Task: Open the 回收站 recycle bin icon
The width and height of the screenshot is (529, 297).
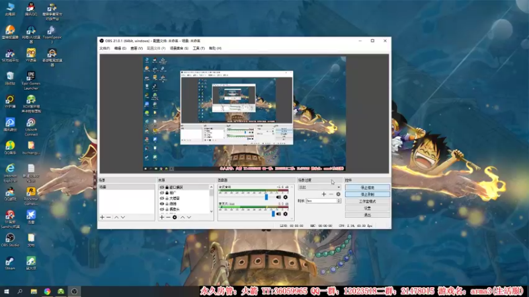Action: [10, 78]
